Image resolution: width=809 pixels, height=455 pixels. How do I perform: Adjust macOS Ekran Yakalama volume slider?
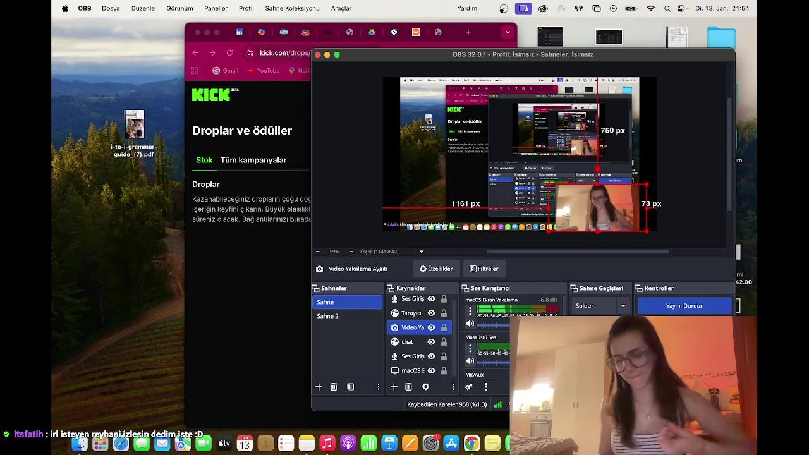coord(493,325)
